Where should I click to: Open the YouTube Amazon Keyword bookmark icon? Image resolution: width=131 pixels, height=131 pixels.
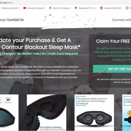point(25,8)
